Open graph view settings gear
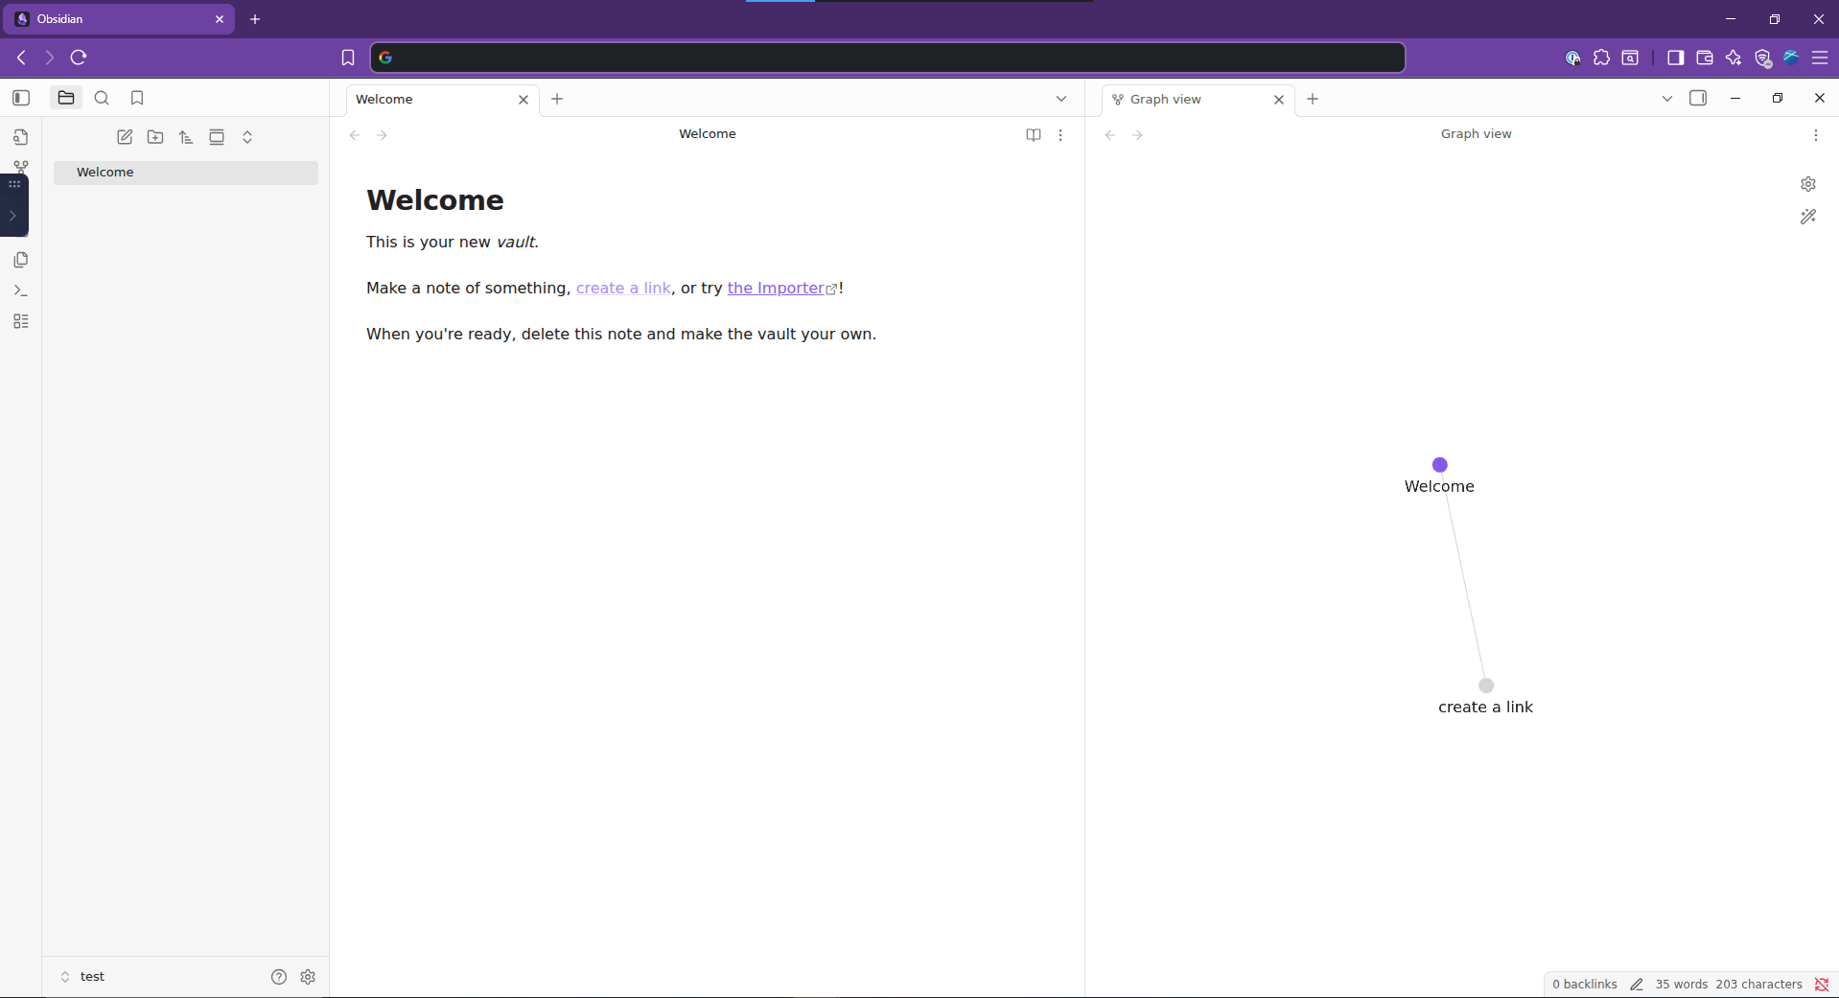This screenshot has width=1839, height=998. (x=1807, y=184)
